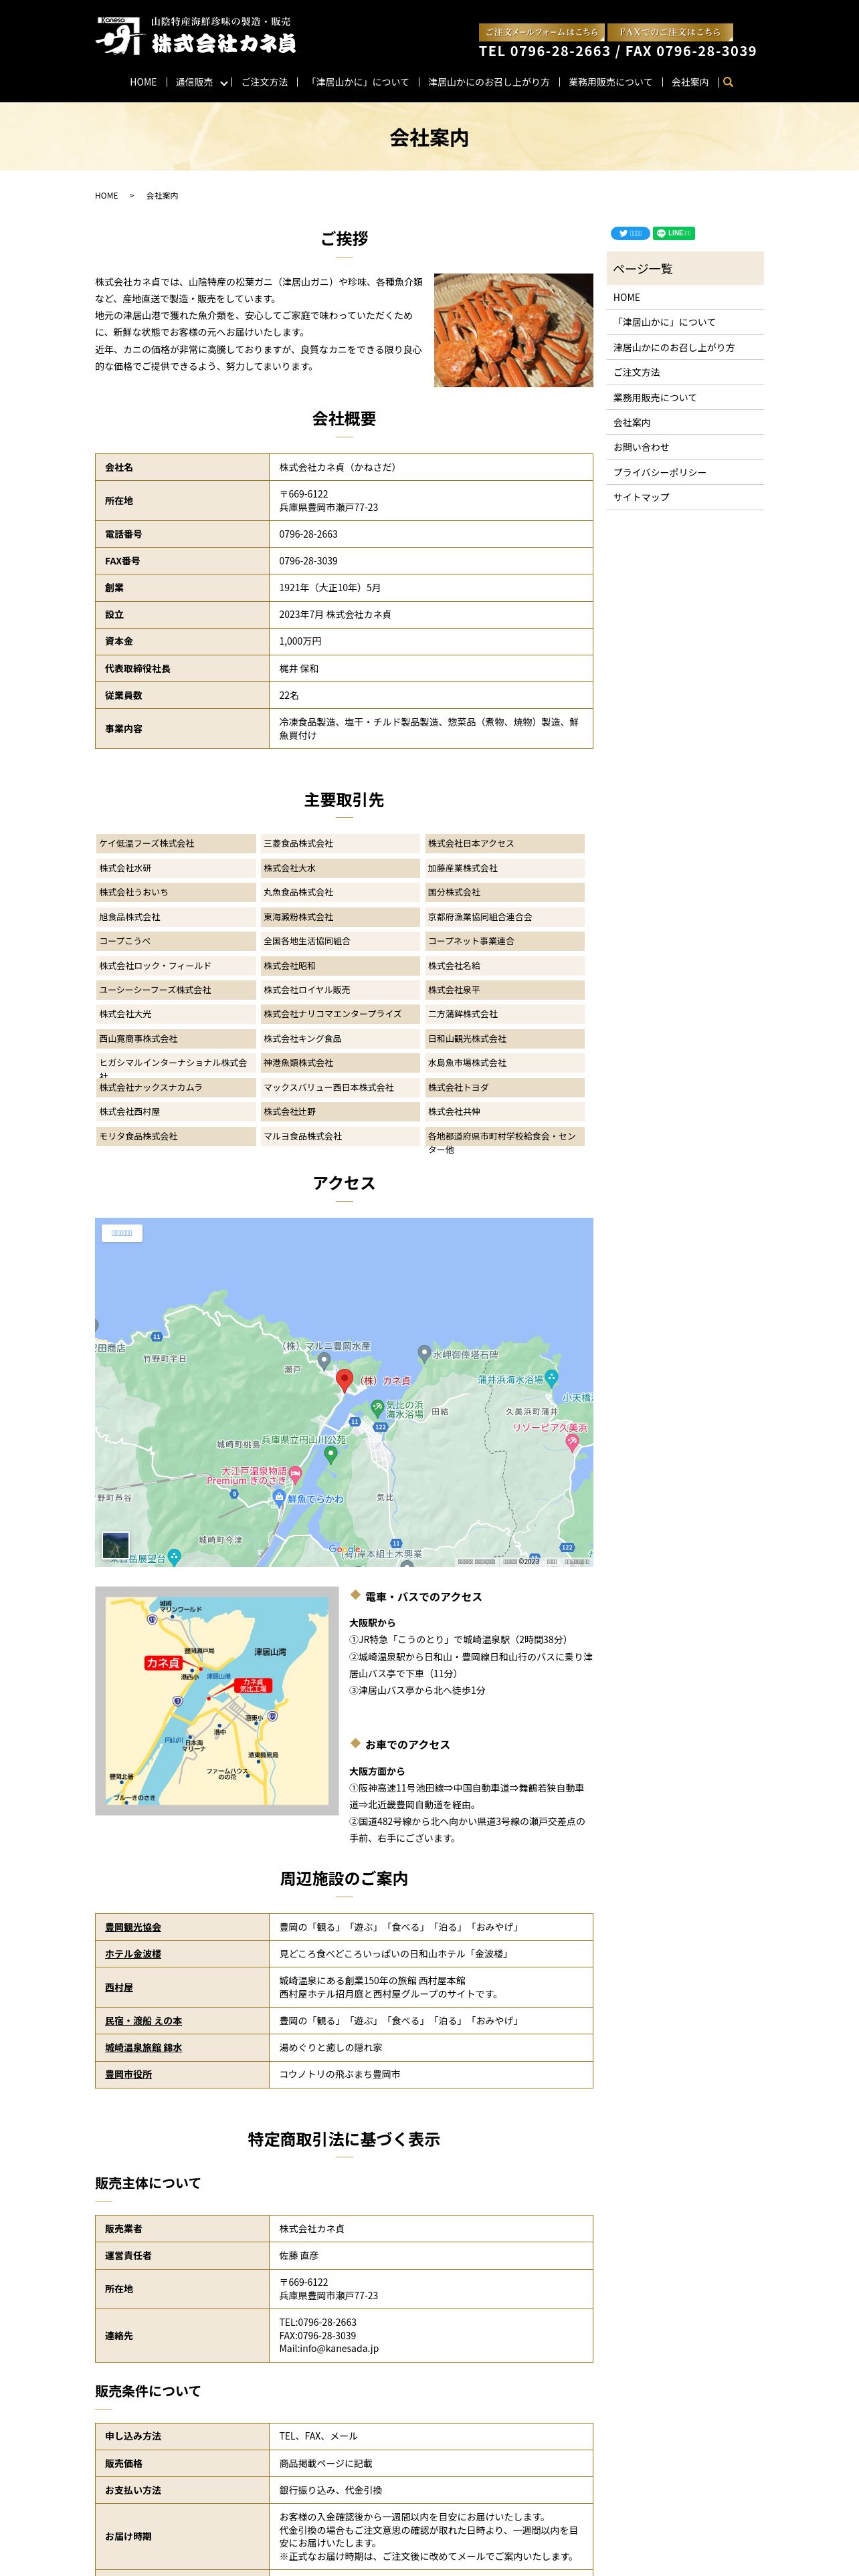Screen dimensions: 859x2576
Task: Open HOME in sidebar page list
Action: [685, 297]
